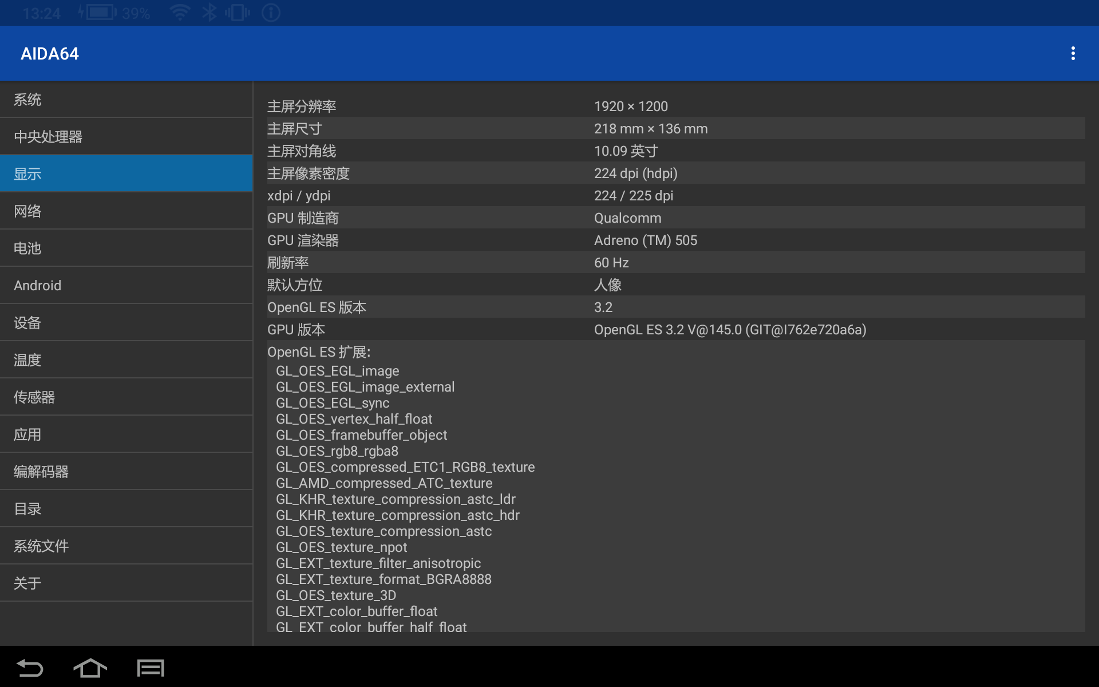This screenshot has height=687, width=1099.
Task: Select GL_OES_texture_3D extension entry
Action: click(336, 595)
